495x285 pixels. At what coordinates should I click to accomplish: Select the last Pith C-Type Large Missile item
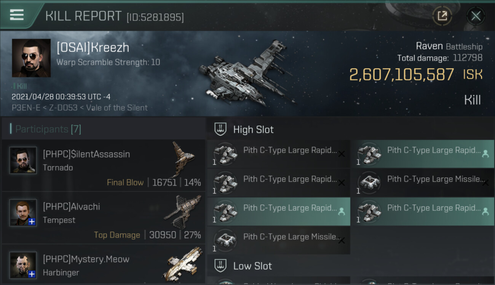click(x=278, y=240)
